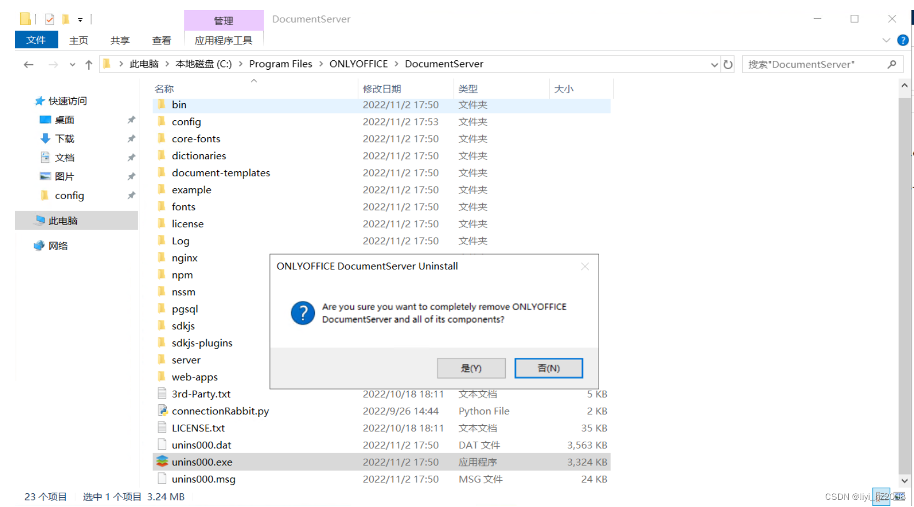This screenshot has height=507, width=914.
Task: Click in the search DocumentServer field
Action: pyautogui.click(x=815, y=64)
